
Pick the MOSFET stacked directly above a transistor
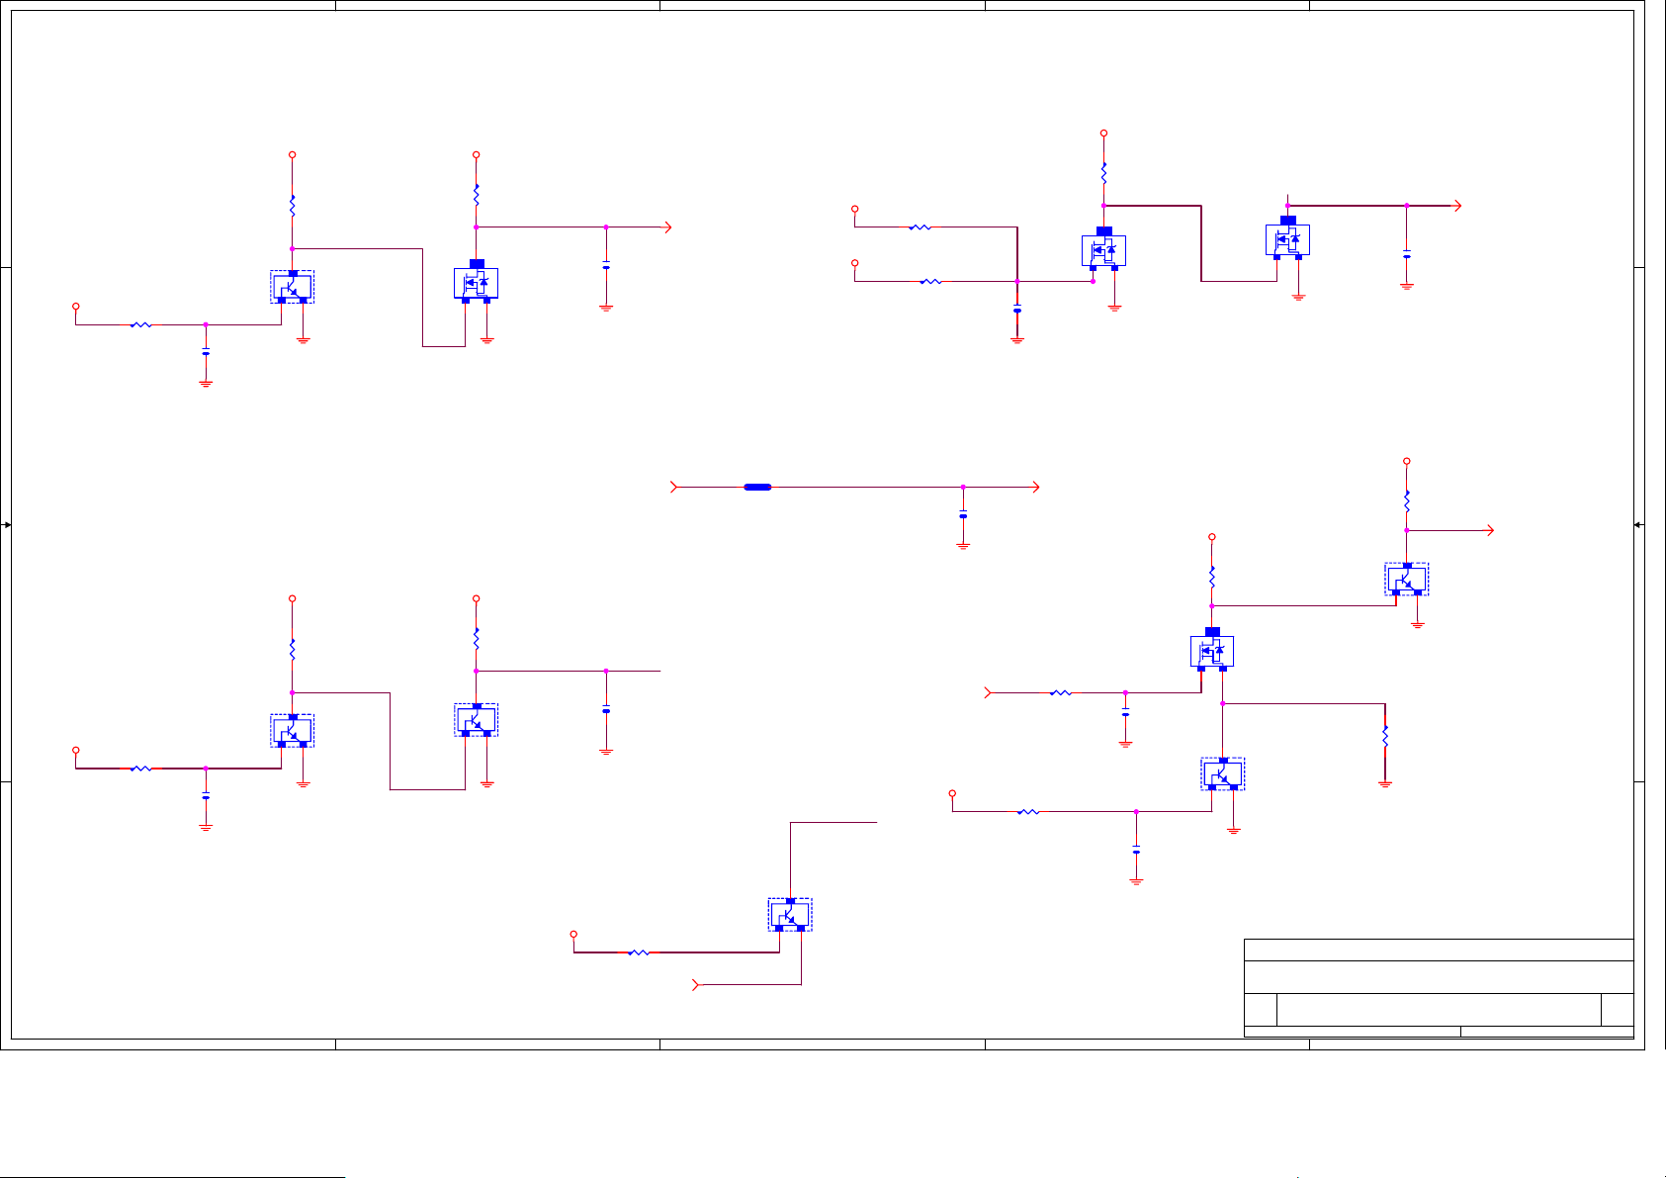[x=1212, y=650]
